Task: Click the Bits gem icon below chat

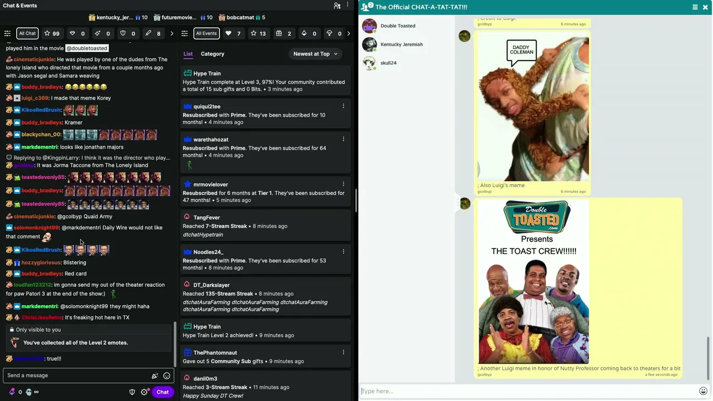Action: click(12, 392)
